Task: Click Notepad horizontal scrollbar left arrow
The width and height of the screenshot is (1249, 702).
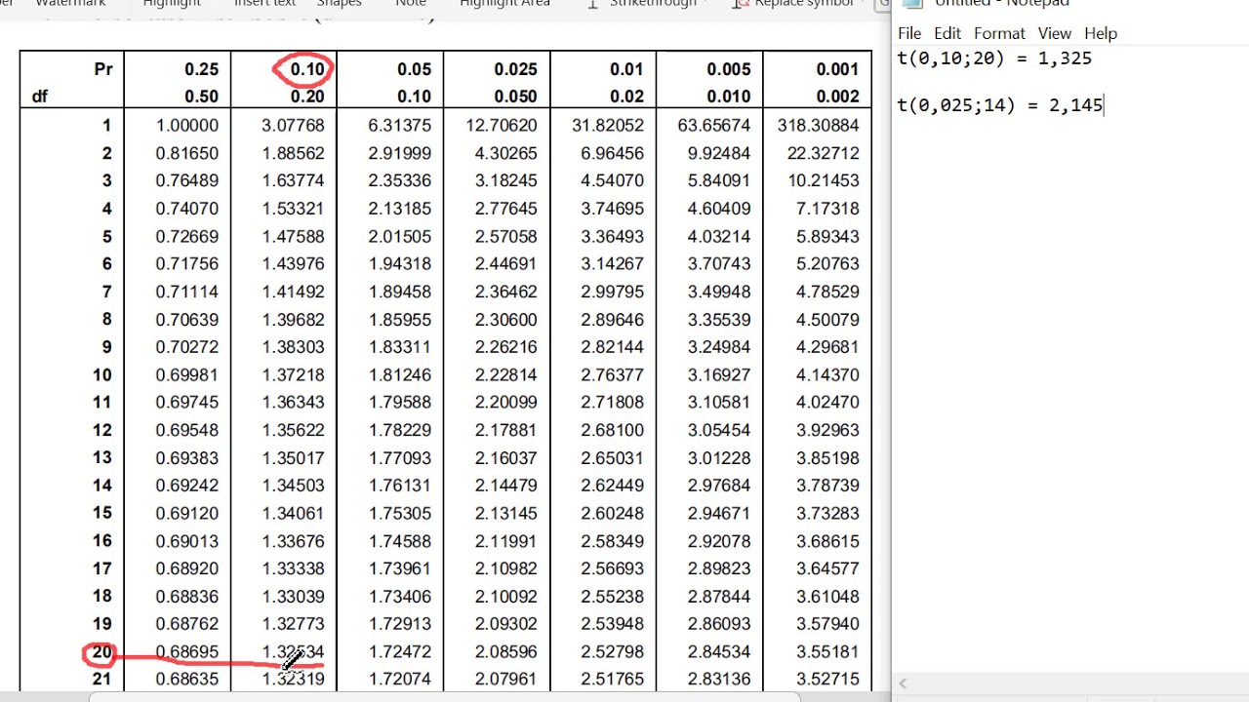Action: [x=903, y=684]
